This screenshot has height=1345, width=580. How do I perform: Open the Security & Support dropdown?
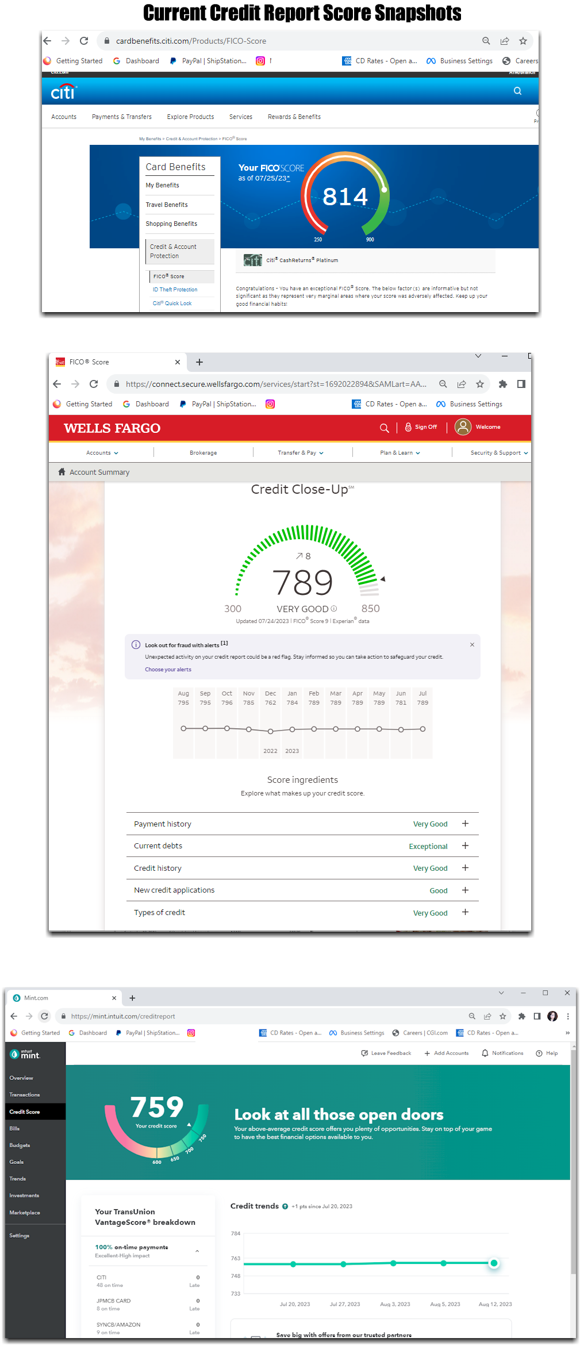point(499,453)
